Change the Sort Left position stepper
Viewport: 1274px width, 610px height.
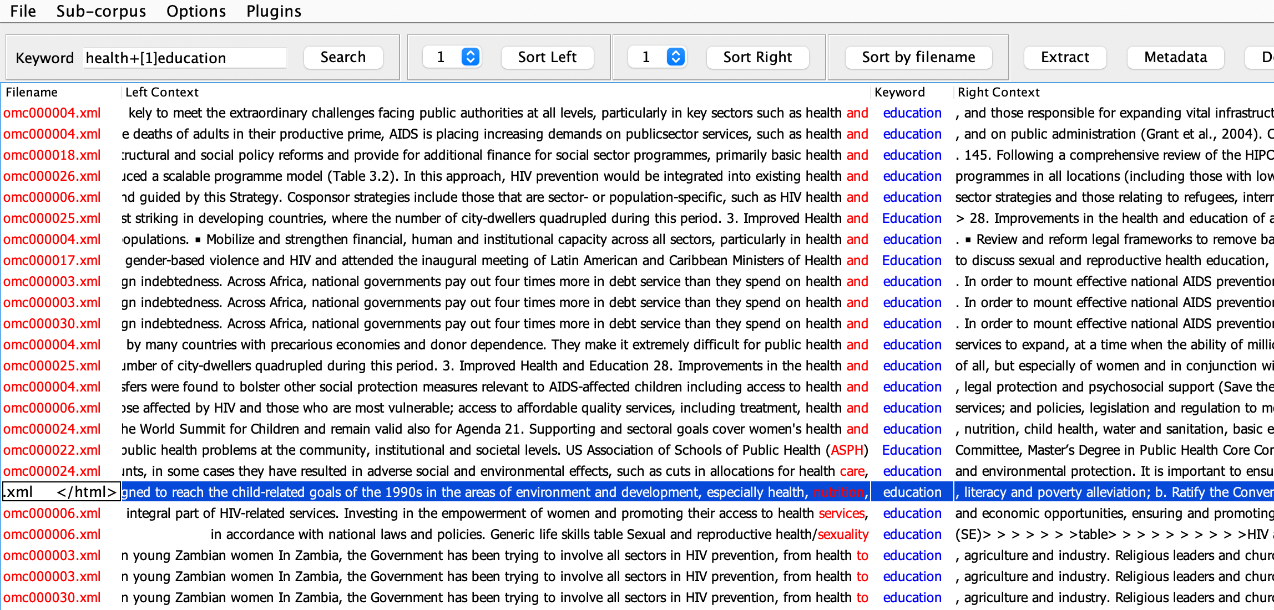(470, 57)
